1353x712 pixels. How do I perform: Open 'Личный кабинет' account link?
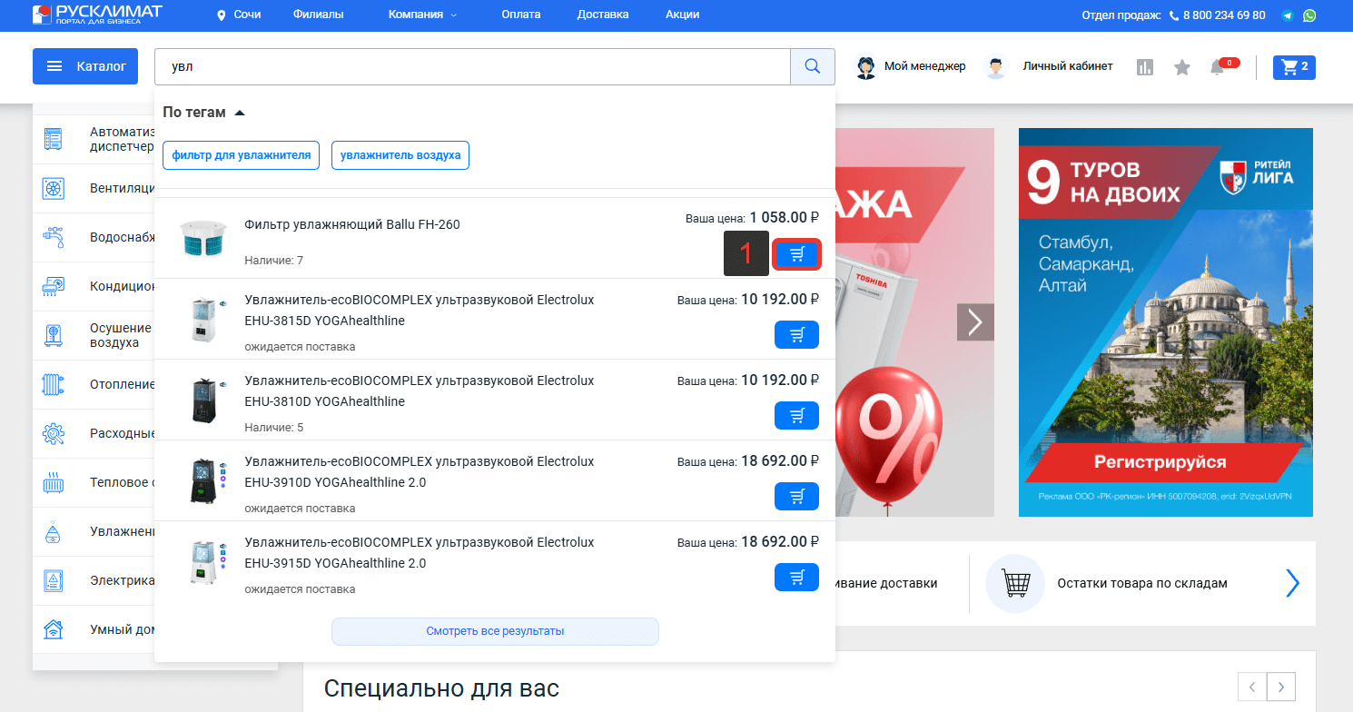pyautogui.click(x=1066, y=66)
